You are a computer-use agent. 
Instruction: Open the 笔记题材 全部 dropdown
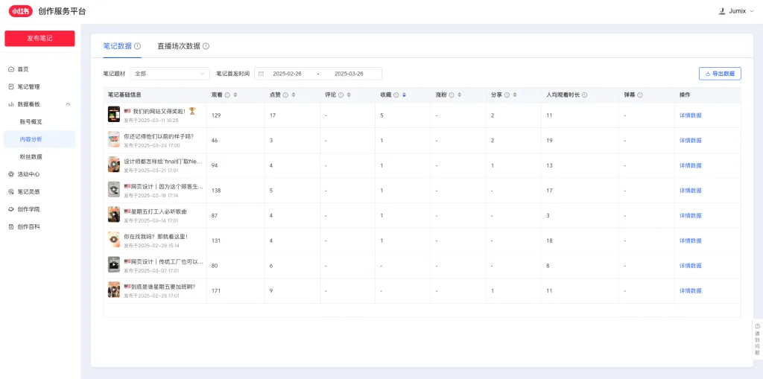click(170, 74)
